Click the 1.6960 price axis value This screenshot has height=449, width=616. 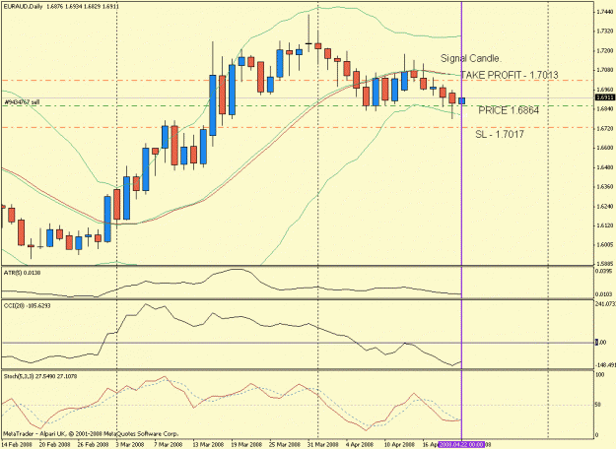coord(604,90)
